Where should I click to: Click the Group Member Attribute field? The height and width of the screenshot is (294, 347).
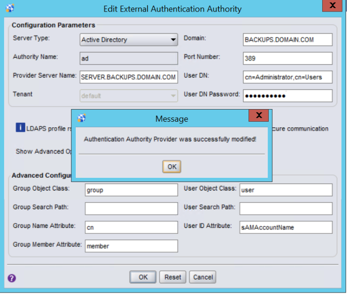click(131, 246)
